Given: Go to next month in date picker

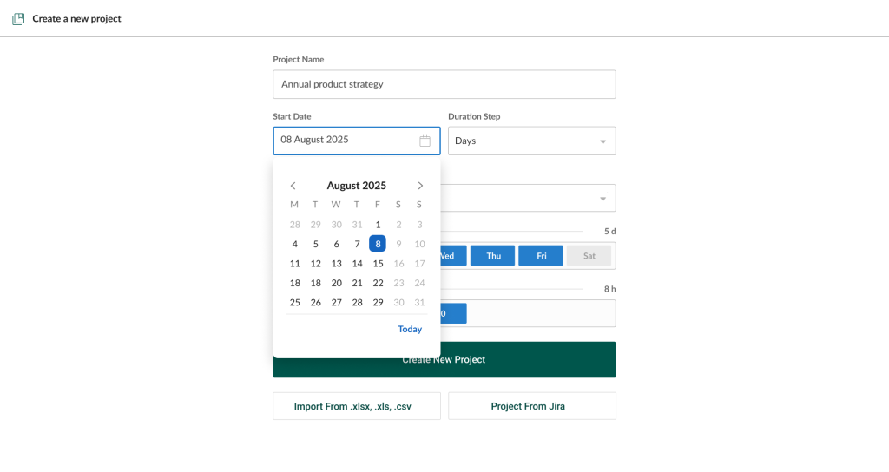Looking at the screenshot, I should [x=420, y=186].
